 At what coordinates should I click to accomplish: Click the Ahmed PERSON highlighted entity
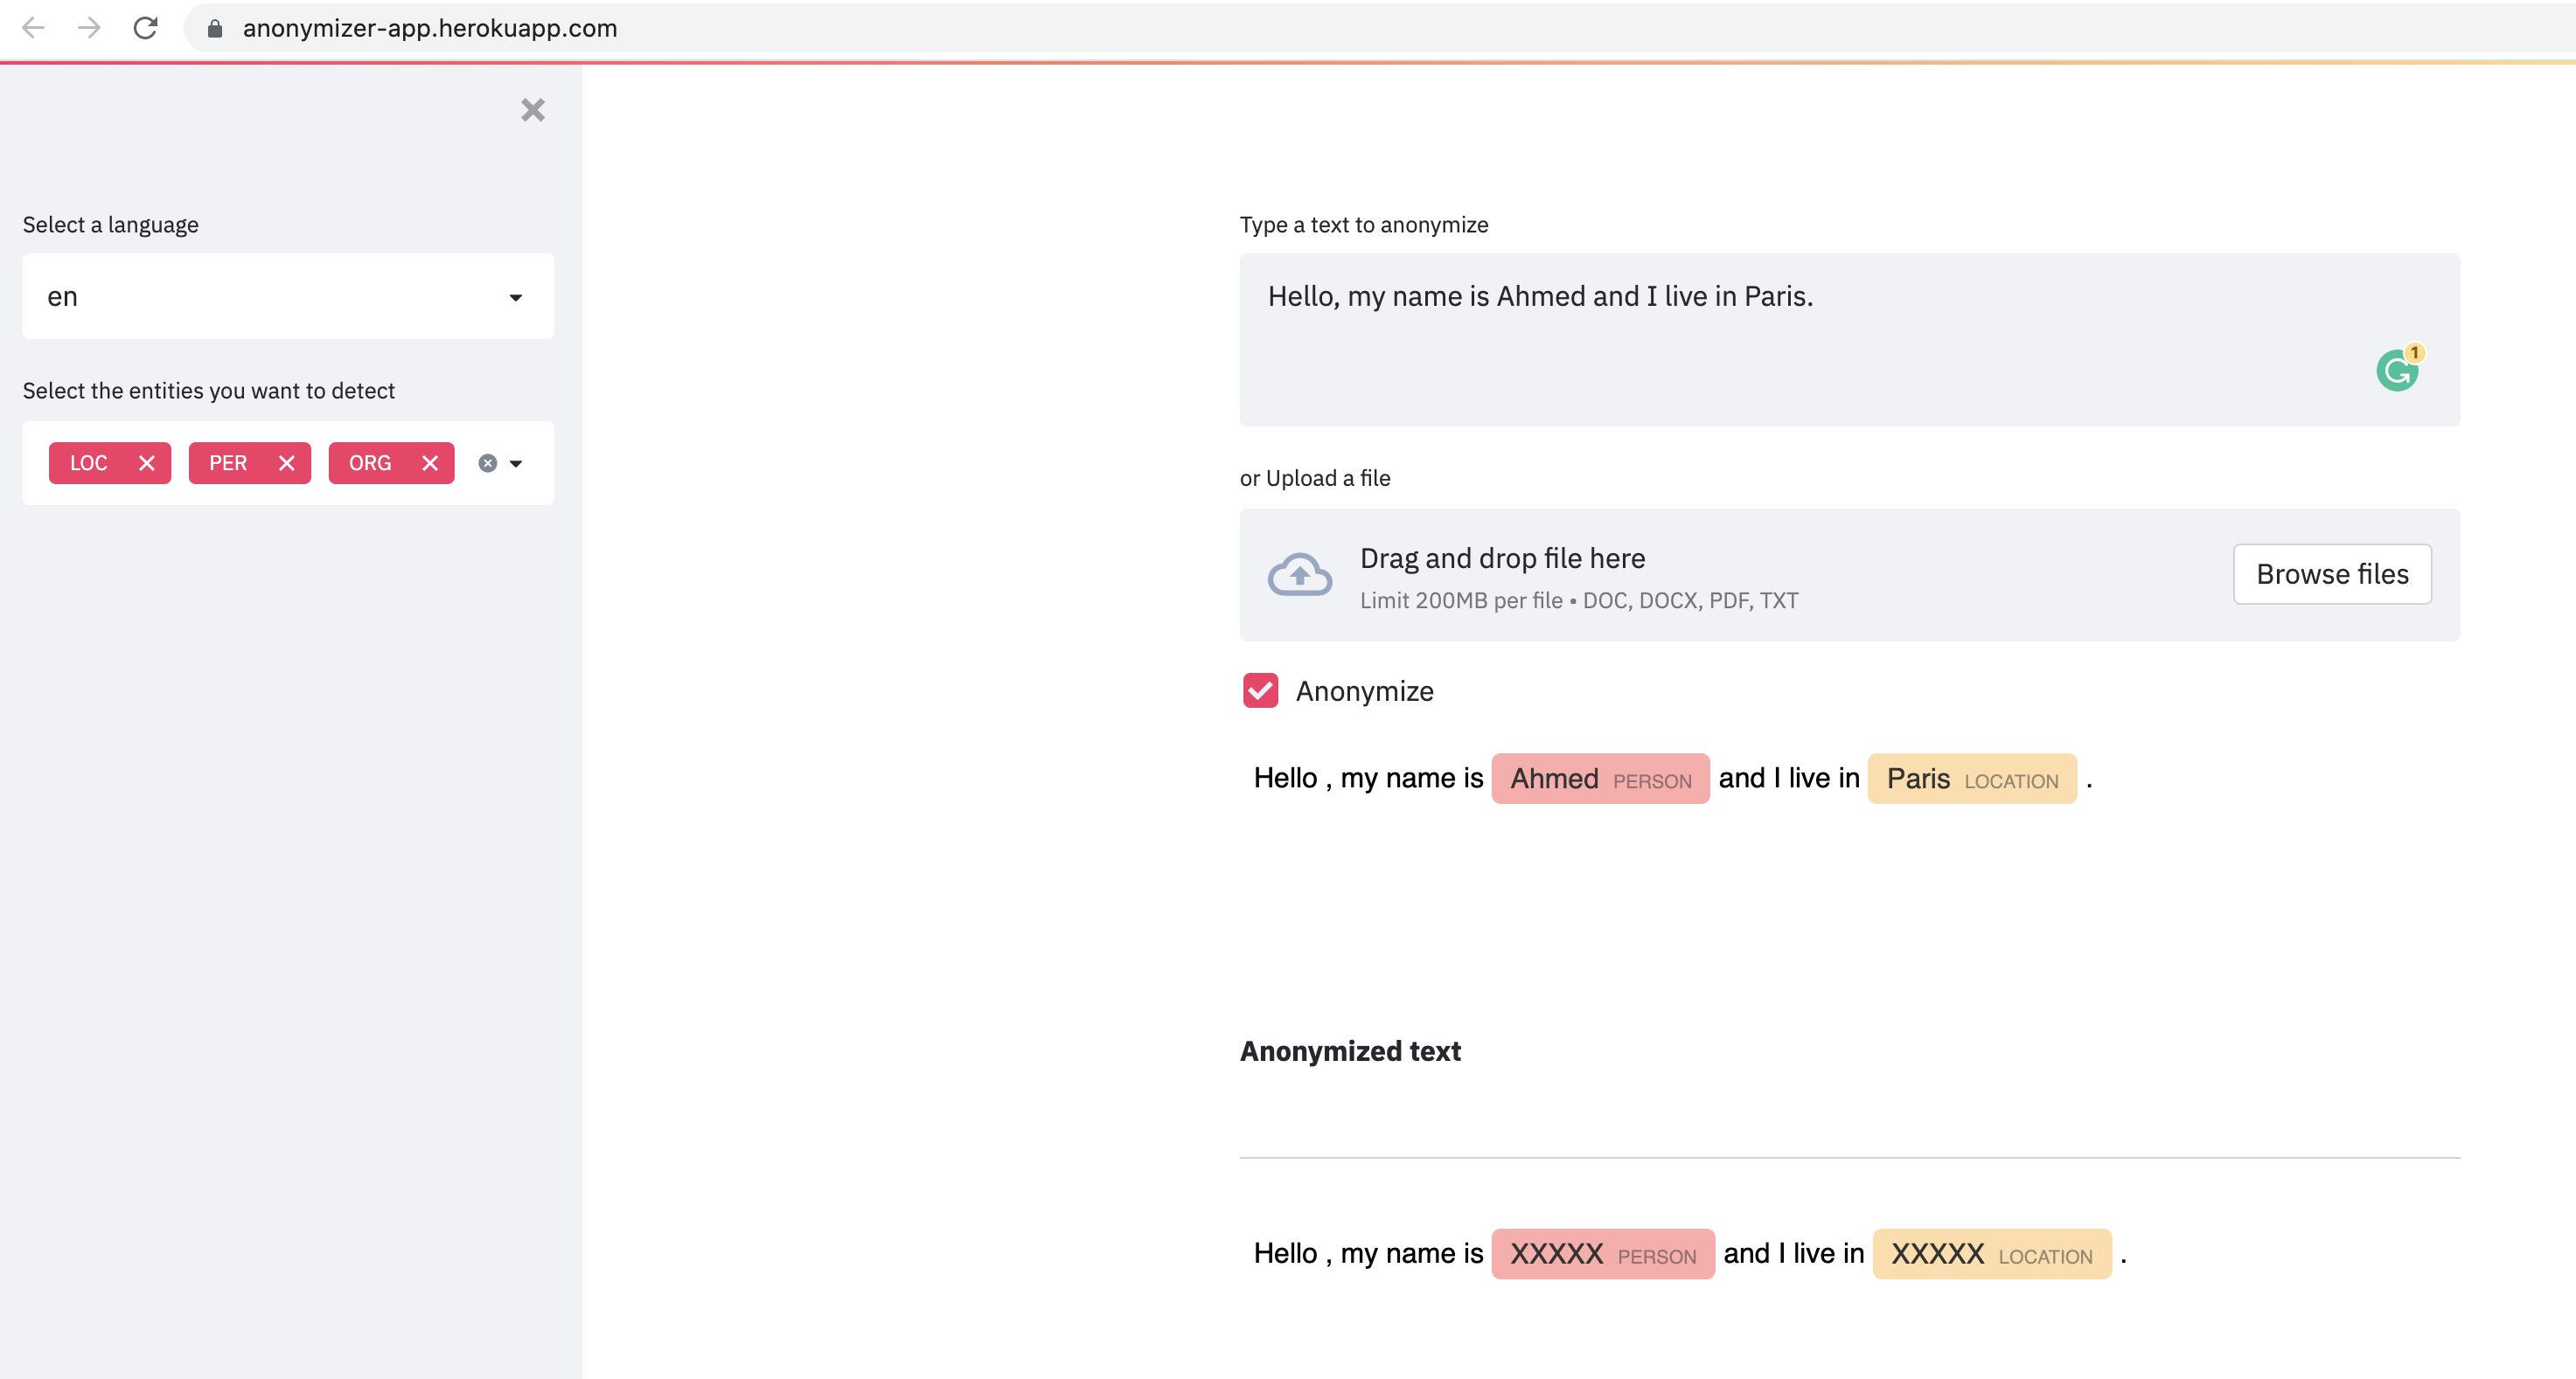[x=1600, y=779]
